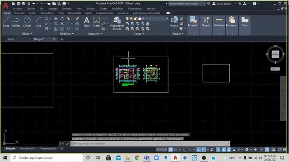Click the Rotate tool icon
The height and width of the screenshot is (162, 289).
coord(62,18)
